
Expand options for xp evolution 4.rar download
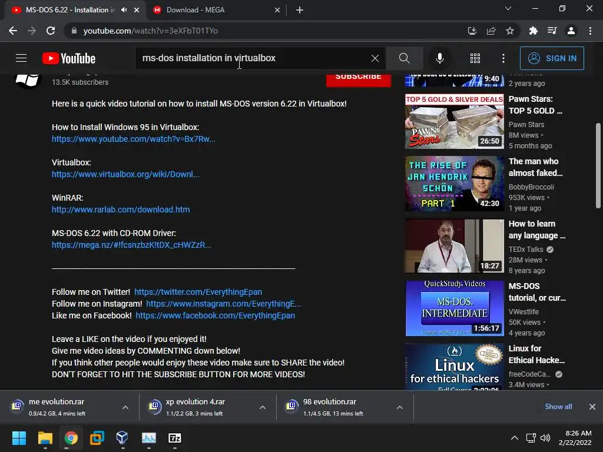point(263,407)
